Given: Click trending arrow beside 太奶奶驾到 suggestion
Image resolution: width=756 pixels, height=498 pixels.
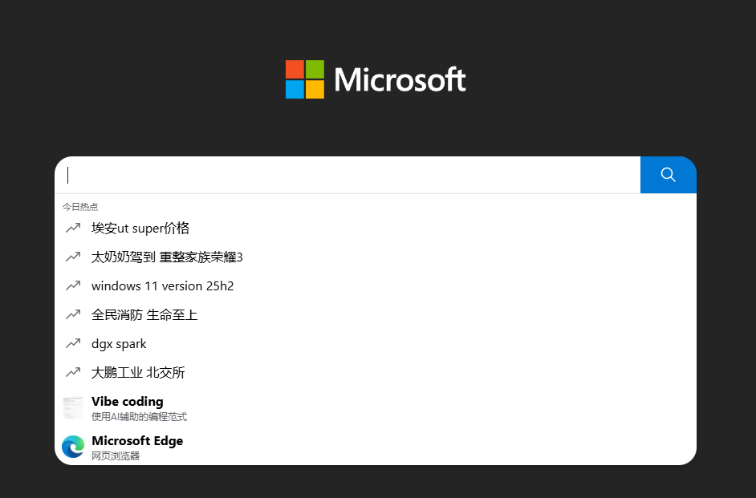Looking at the screenshot, I should tap(73, 257).
